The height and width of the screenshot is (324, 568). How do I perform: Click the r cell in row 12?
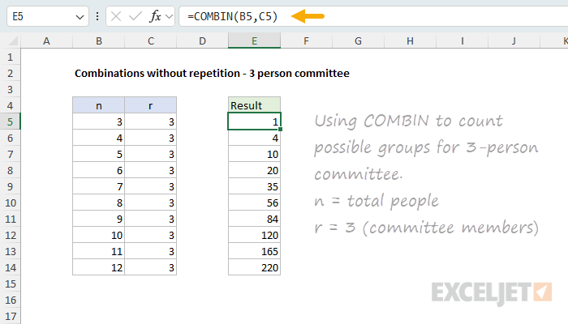point(151,236)
